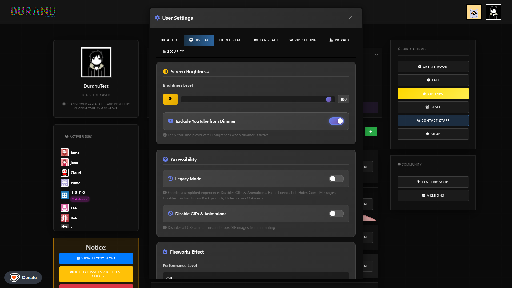512x288 pixels.
Task: Click Taro's avatar in active users
Action: click(65, 195)
